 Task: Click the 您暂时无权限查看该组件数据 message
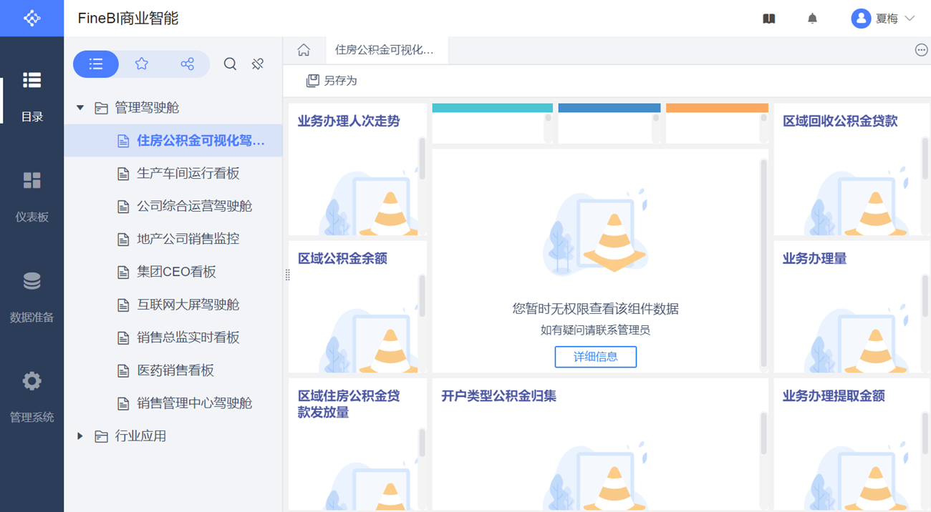[x=596, y=309]
